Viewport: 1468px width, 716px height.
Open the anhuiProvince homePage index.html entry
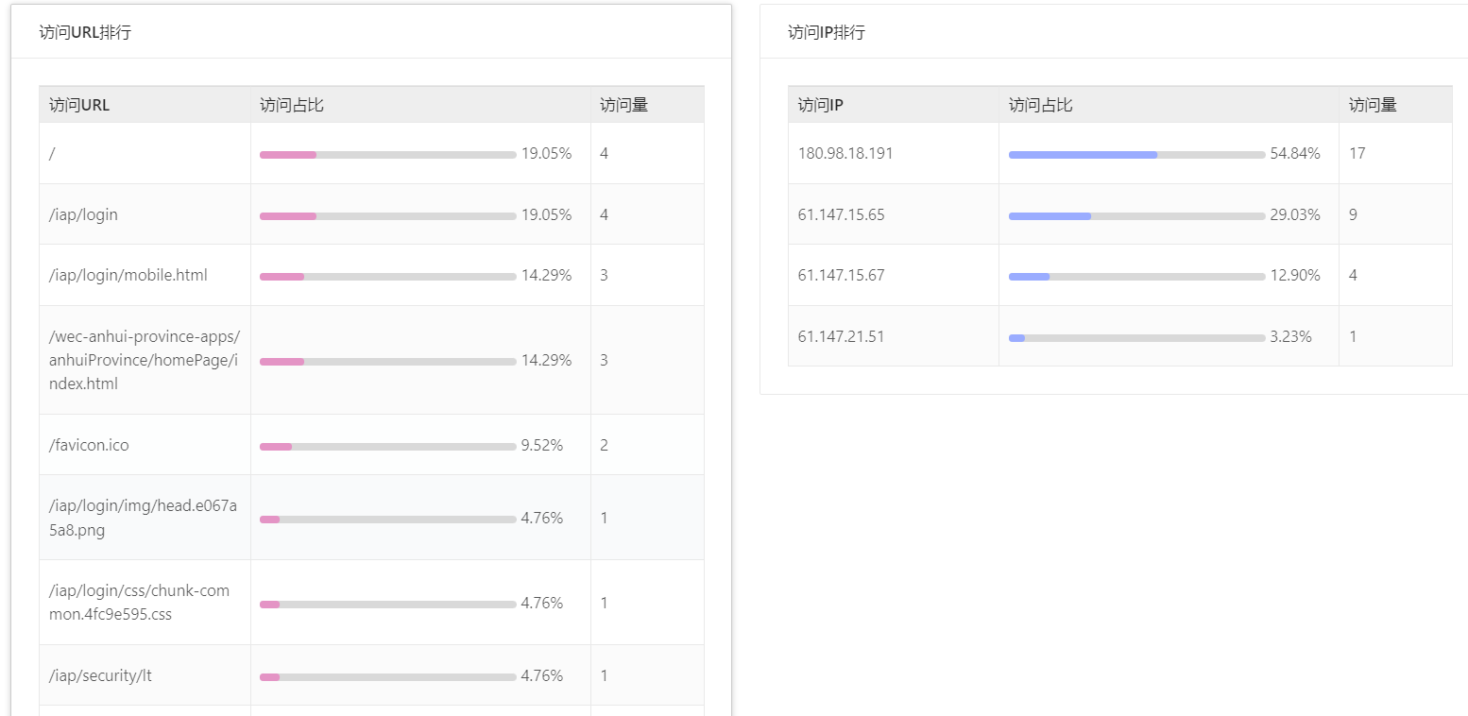(145, 360)
